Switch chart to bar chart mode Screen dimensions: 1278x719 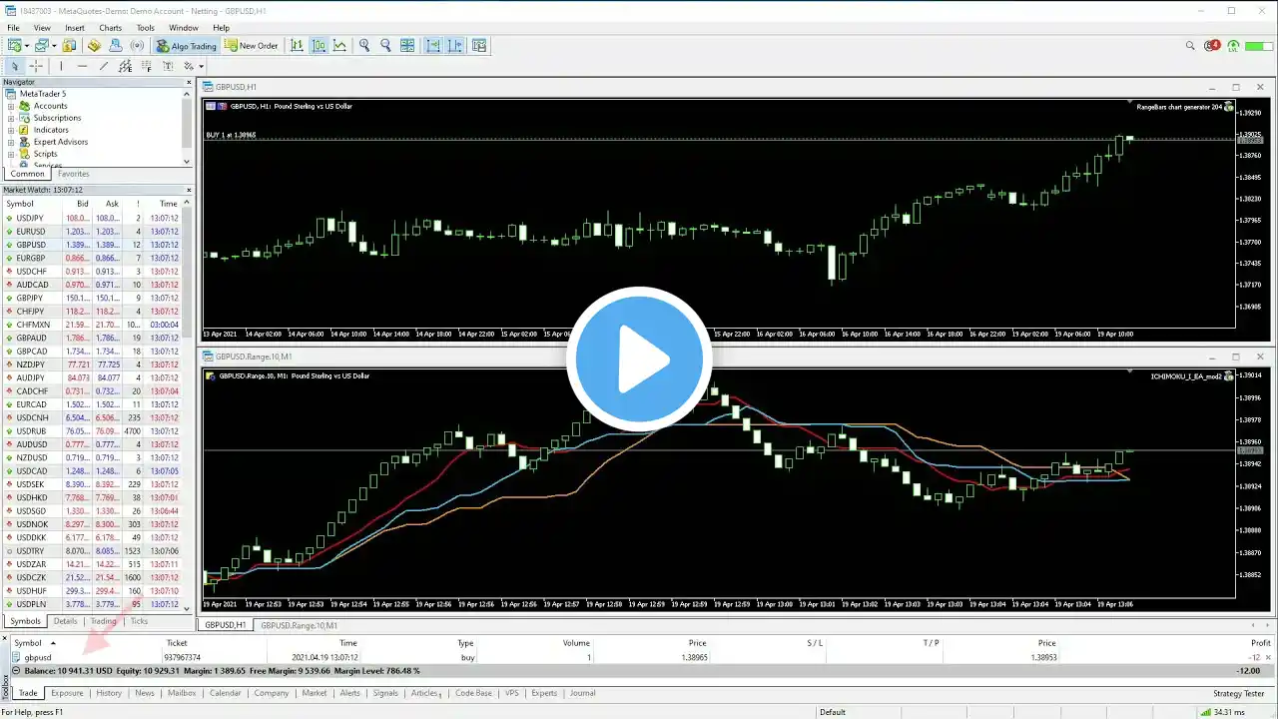[x=298, y=46]
